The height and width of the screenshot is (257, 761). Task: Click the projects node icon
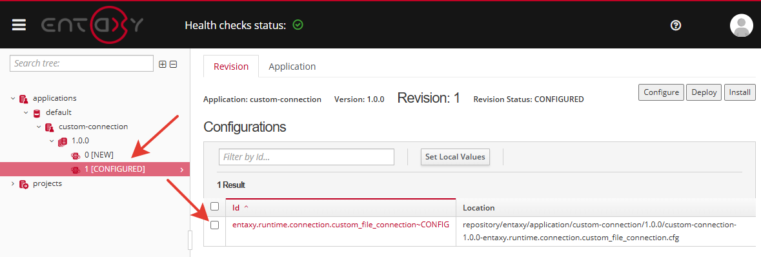[23, 184]
